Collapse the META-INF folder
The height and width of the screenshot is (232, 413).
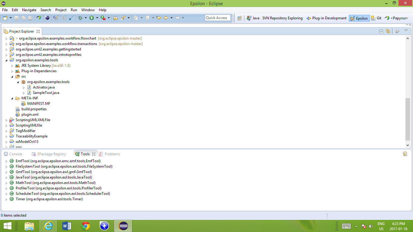(x=12, y=98)
